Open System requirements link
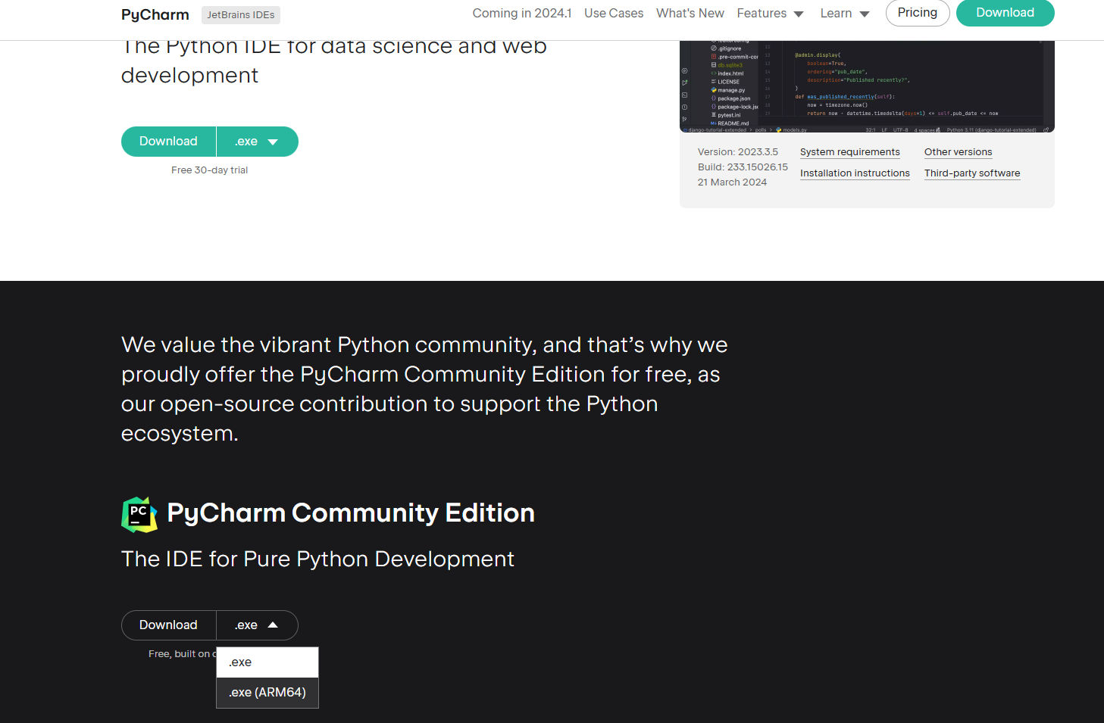The width and height of the screenshot is (1104, 723). coord(850,152)
